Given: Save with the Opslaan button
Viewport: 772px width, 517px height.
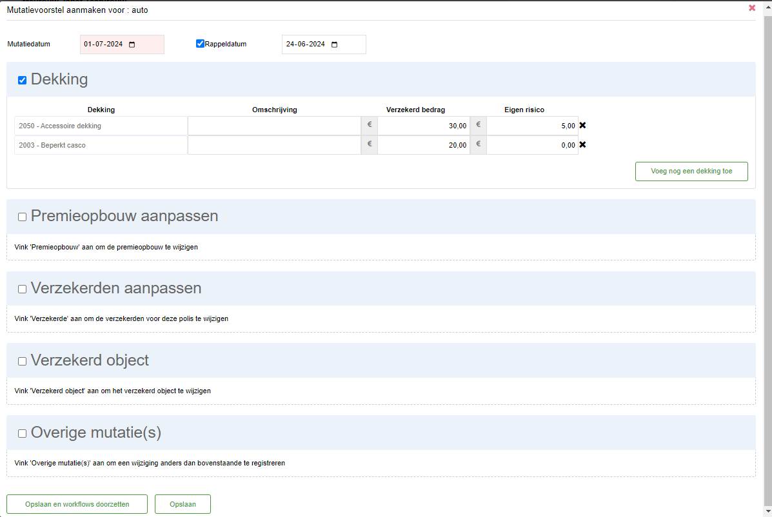Looking at the screenshot, I should point(183,504).
